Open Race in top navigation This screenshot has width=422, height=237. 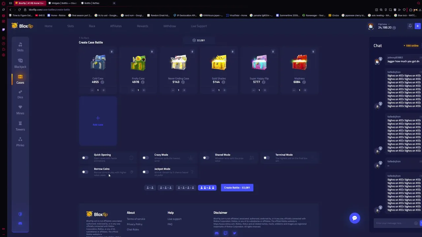tap(92, 26)
